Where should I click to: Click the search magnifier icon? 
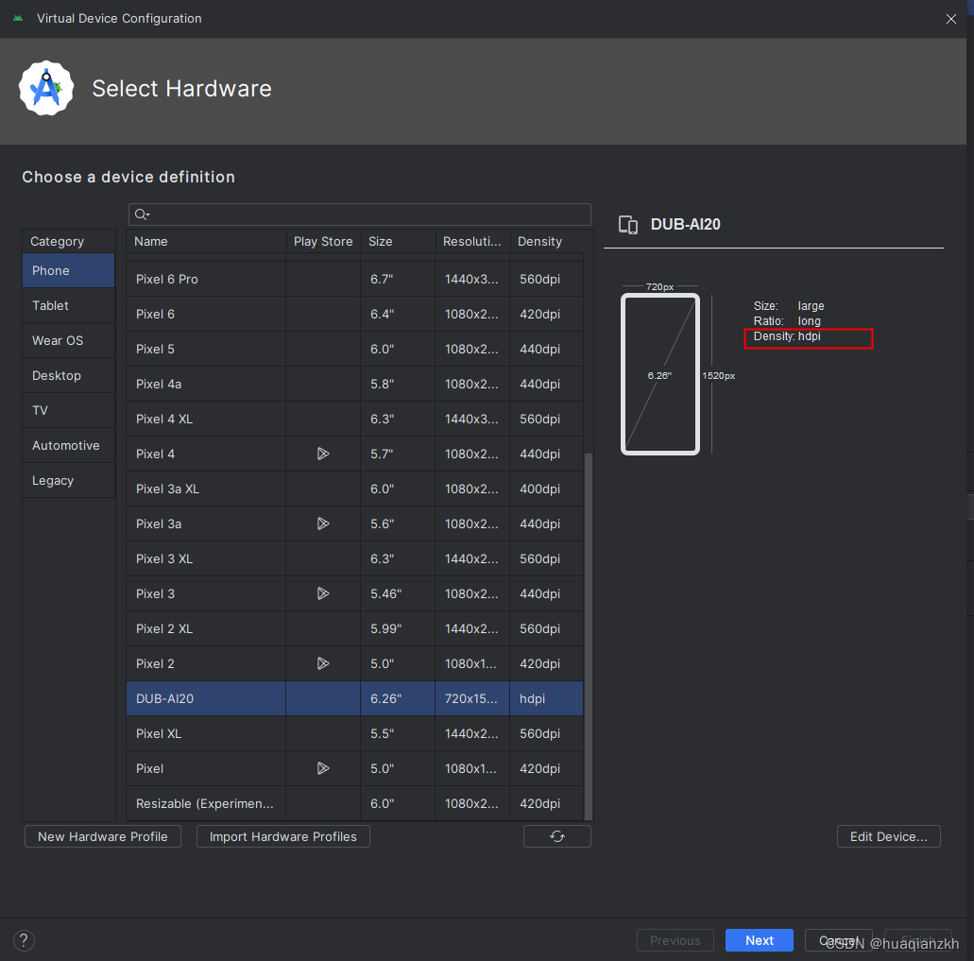(142, 215)
